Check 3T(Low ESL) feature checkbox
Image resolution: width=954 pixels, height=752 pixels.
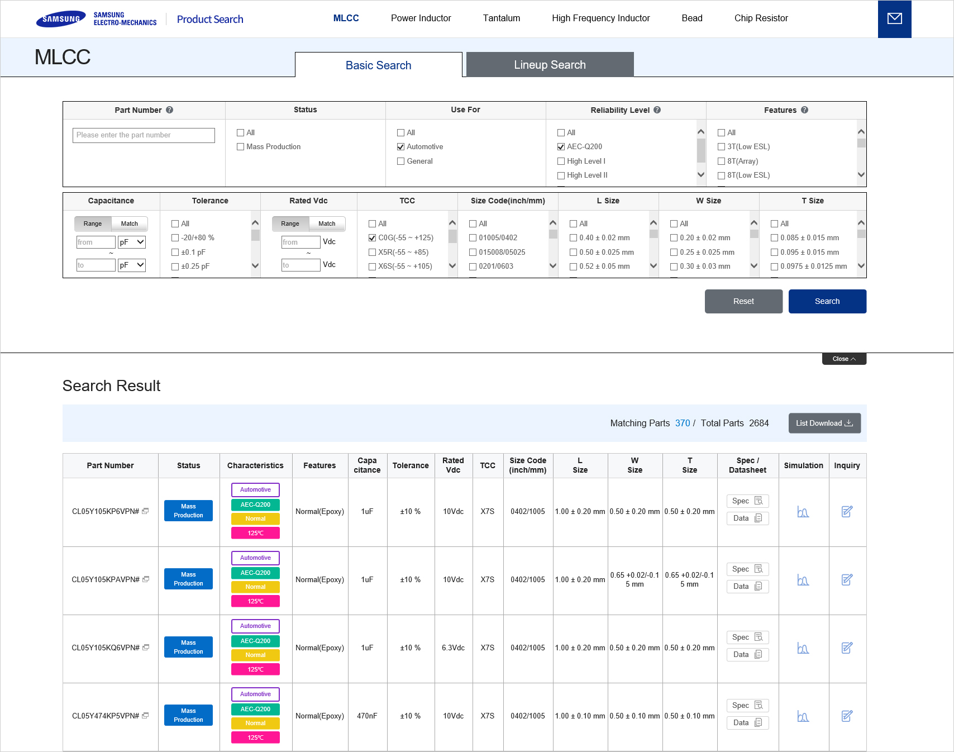(722, 147)
